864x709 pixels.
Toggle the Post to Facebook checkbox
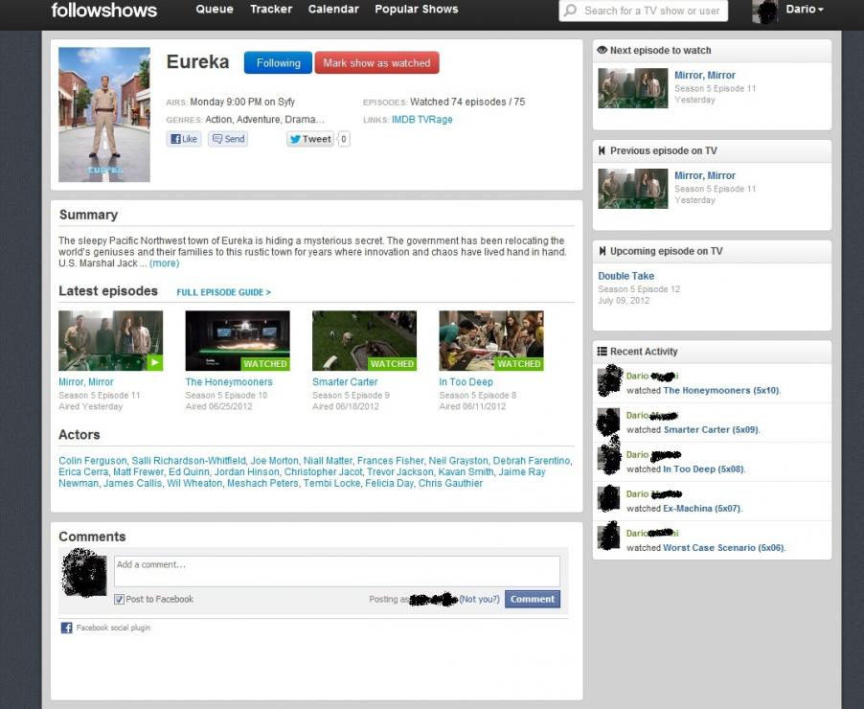point(119,599)
